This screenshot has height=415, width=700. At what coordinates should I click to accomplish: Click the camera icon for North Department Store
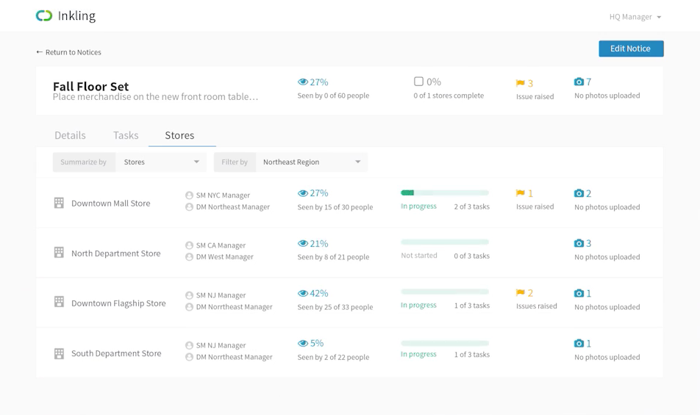[579, 243]
